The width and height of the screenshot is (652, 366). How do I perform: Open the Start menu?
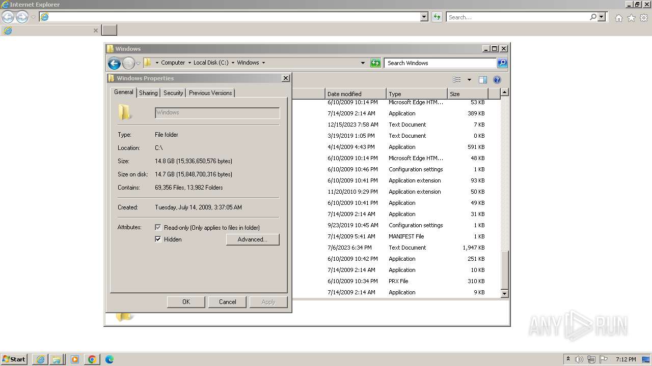pos(14,359)
